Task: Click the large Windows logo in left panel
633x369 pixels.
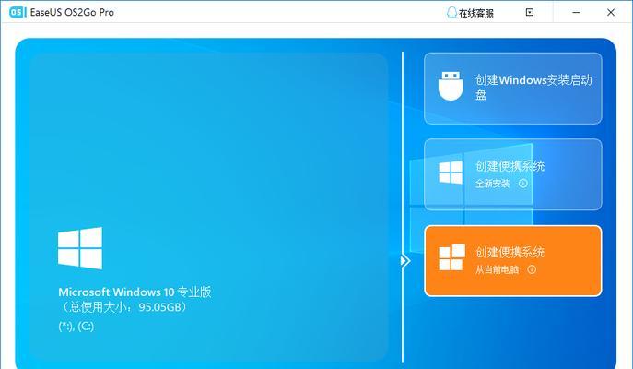Action: (80, 248)
